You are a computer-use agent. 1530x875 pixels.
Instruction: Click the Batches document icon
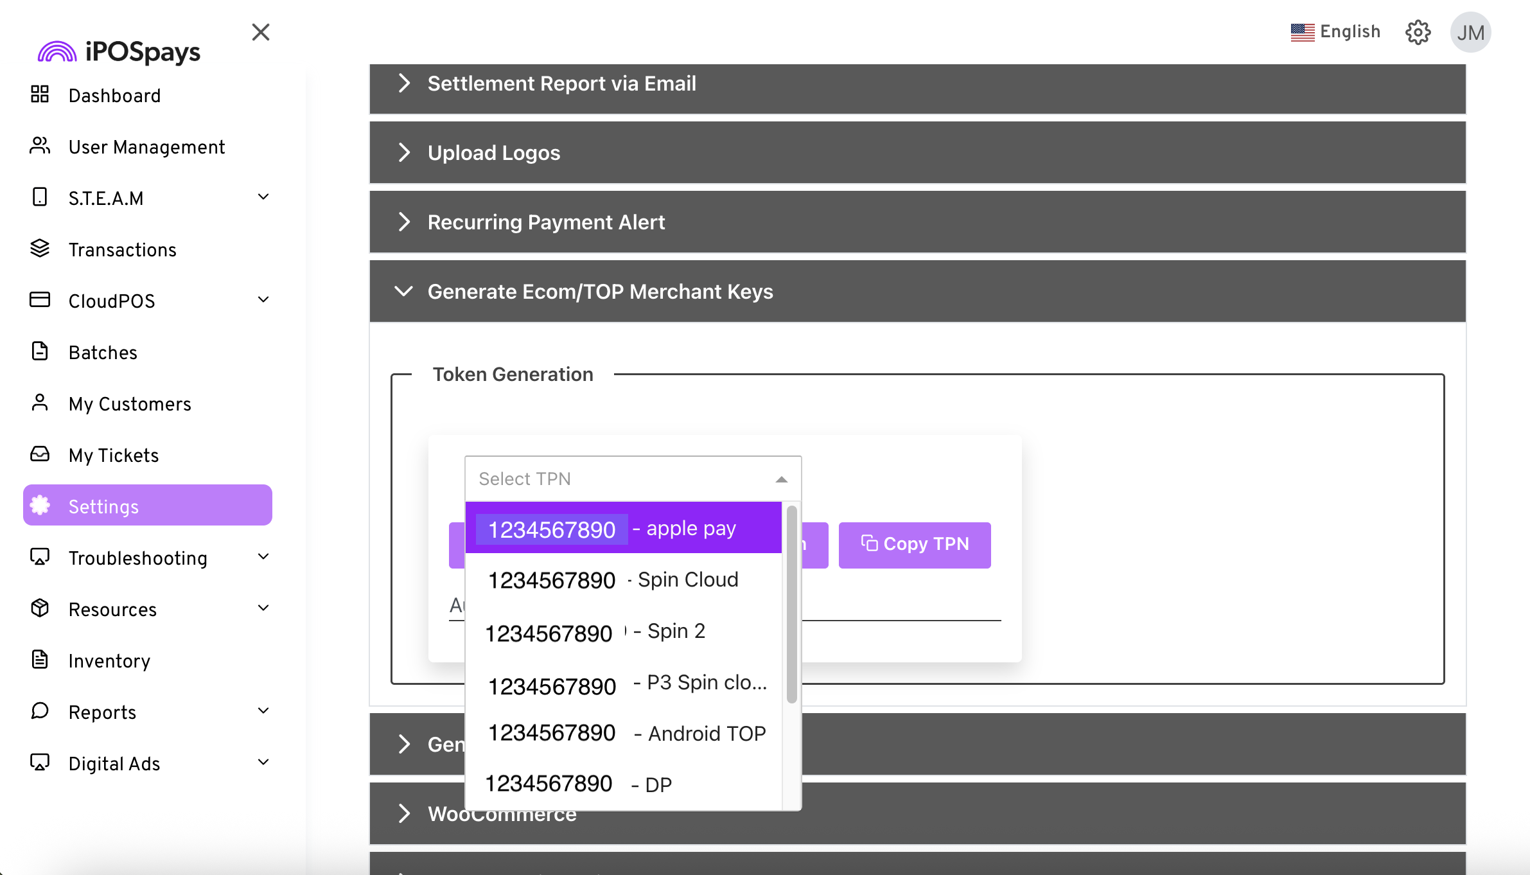coord(40,351)
